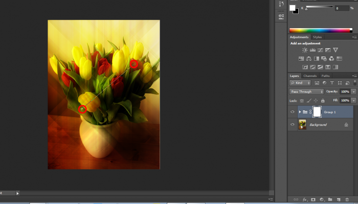Open the Layers panel flyout menu
This screenshot has width=358, height=204.
354,76
